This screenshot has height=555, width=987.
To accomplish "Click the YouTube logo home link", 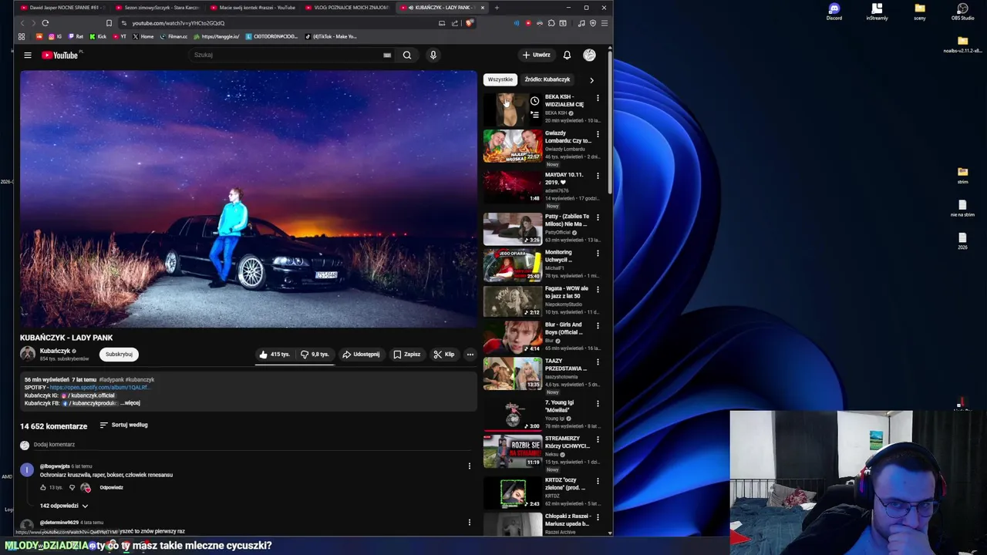I will coord(60,55).
